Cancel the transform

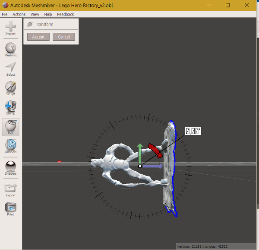click(x=64, y=37)
